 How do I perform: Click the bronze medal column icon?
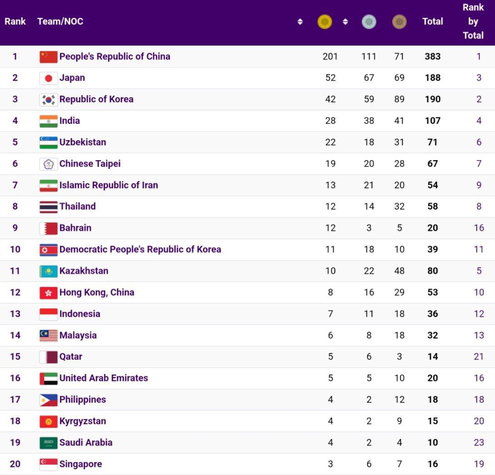[x=399, y=21]
